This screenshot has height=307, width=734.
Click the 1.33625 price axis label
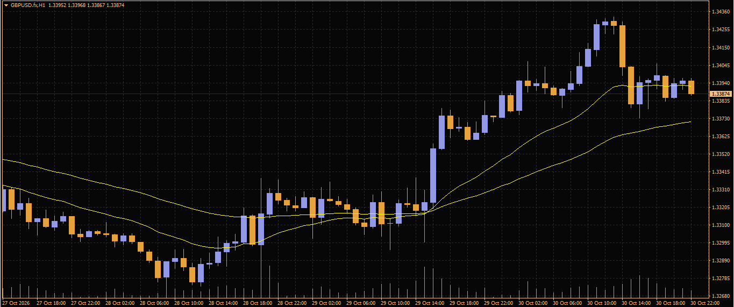pos(721,136)
